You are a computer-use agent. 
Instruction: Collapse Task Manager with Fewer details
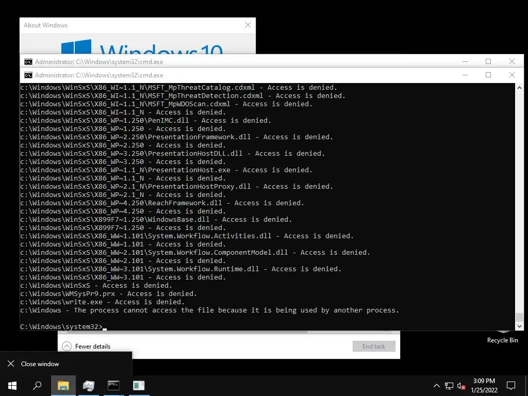(x=86, y=346)
